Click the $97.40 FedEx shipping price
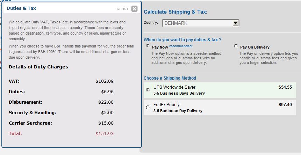 pos(285,105)
